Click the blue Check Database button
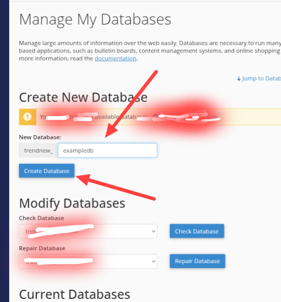Screen dimensions: 281x302 pos(197,231)
